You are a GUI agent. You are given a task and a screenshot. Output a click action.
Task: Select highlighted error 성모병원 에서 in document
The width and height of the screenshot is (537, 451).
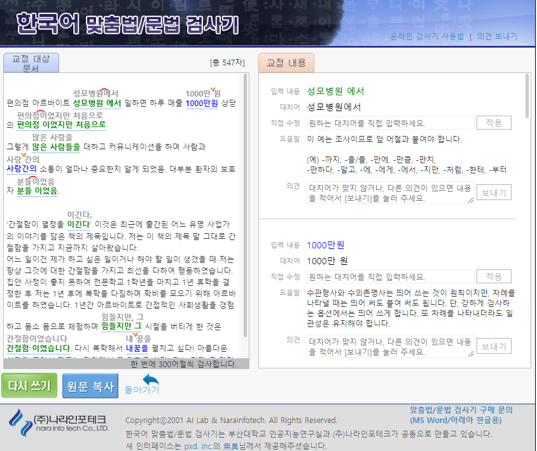pyautogui.click(x=97, y=103)
